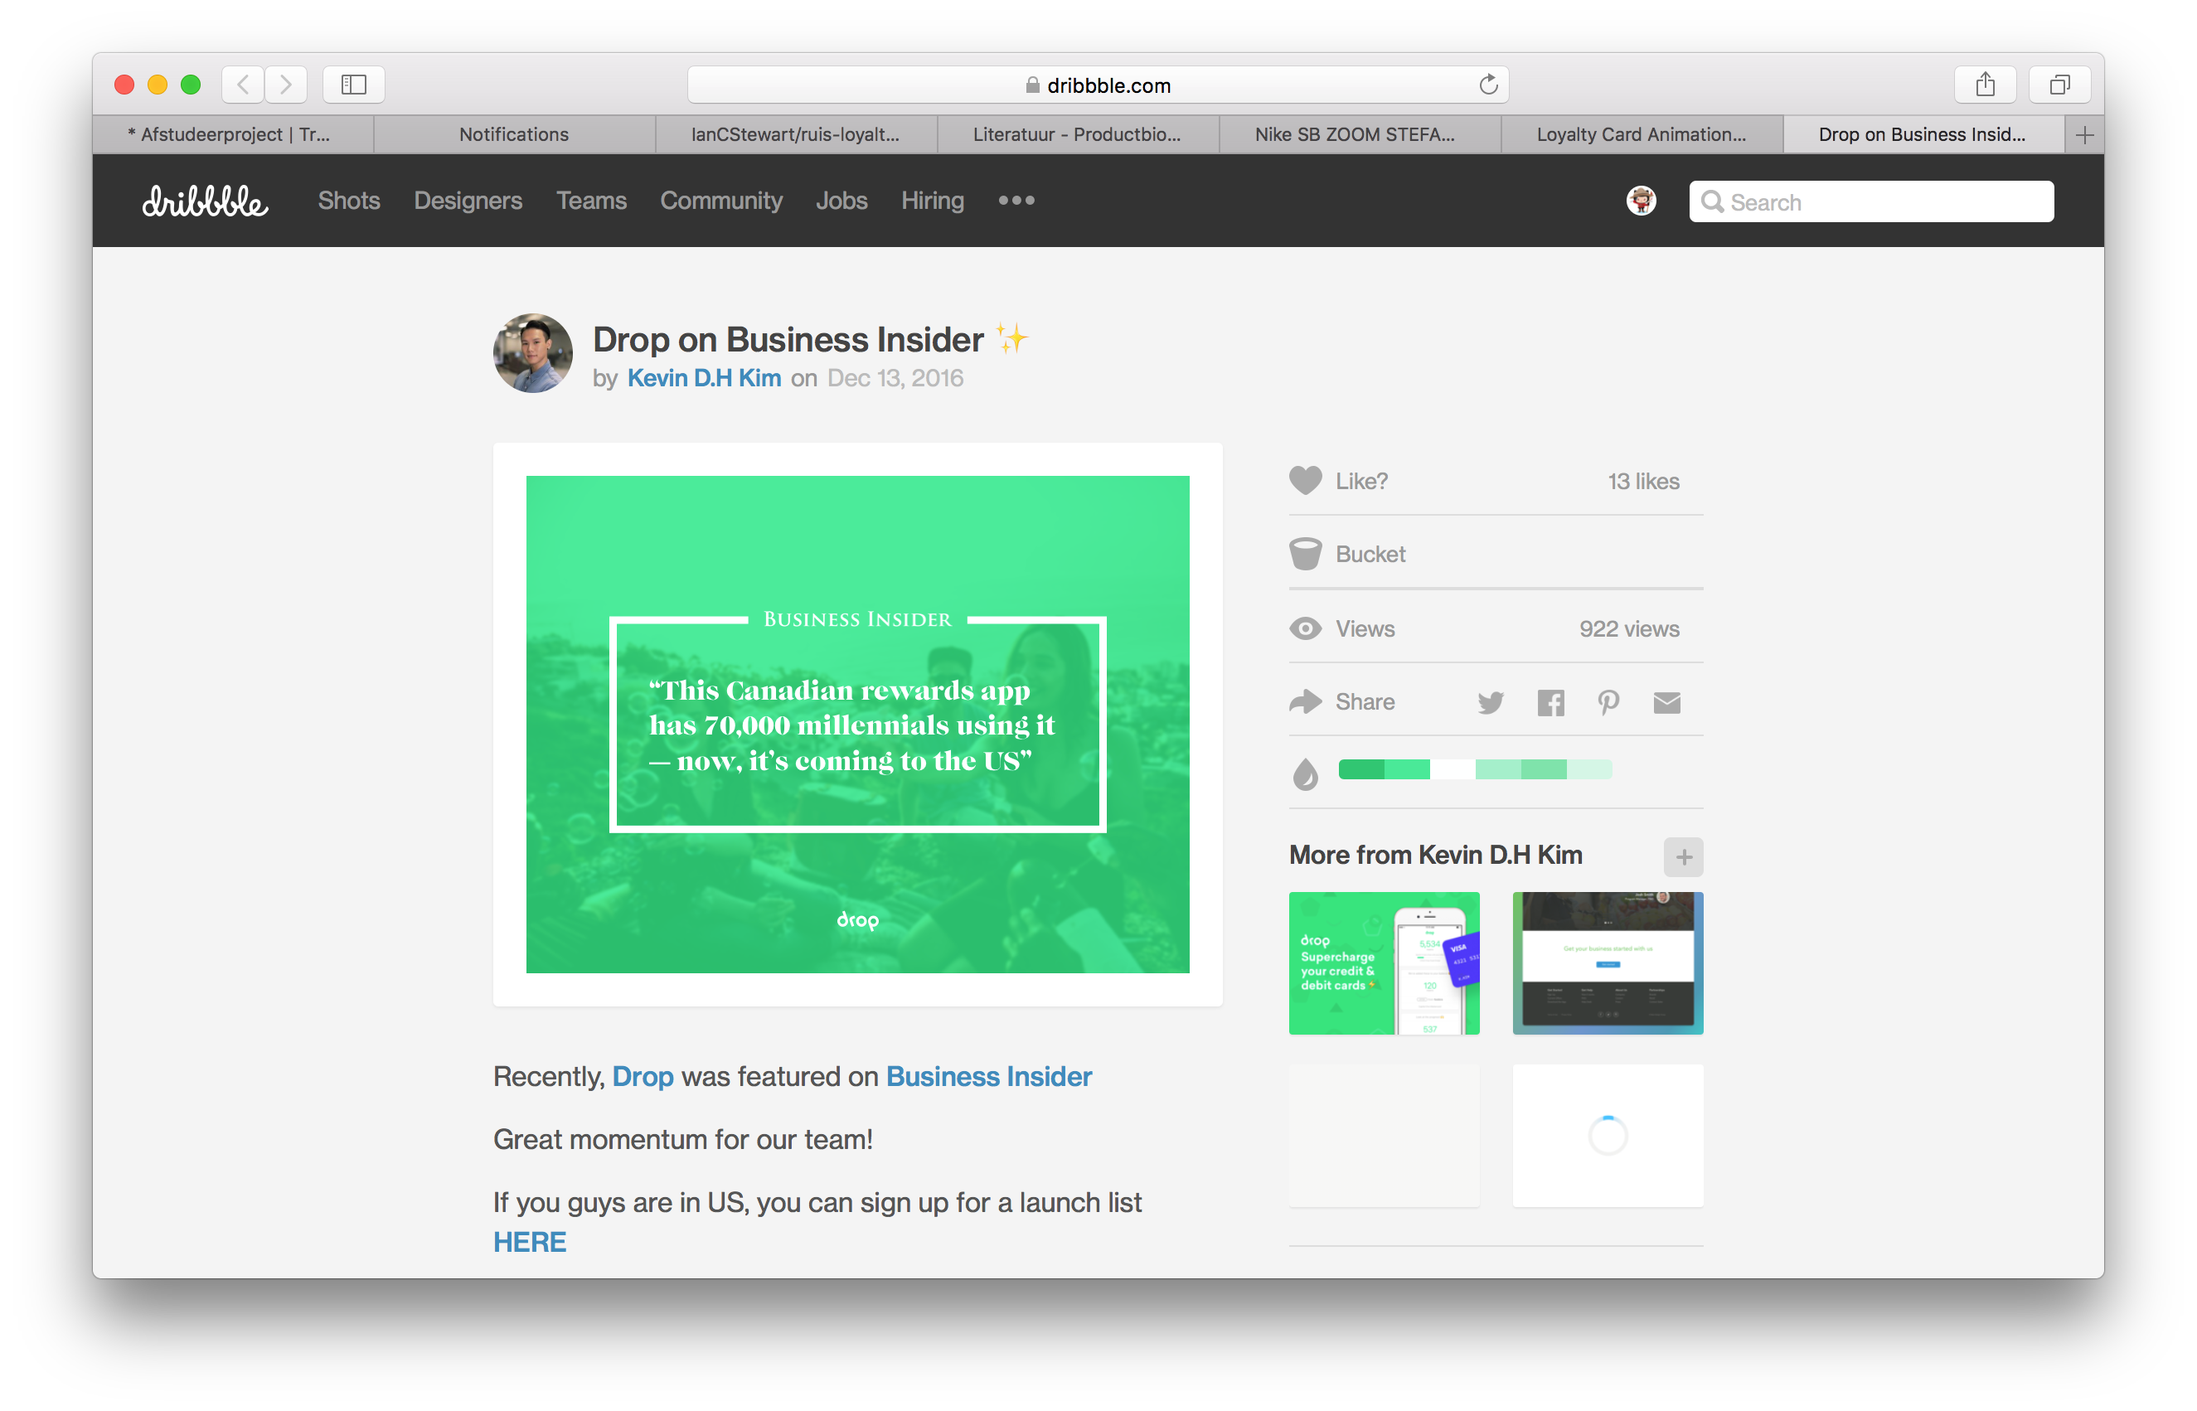Open a new tab with plus
The height and width of the screenshot is (1411, 2197).
coord(2084,136)
